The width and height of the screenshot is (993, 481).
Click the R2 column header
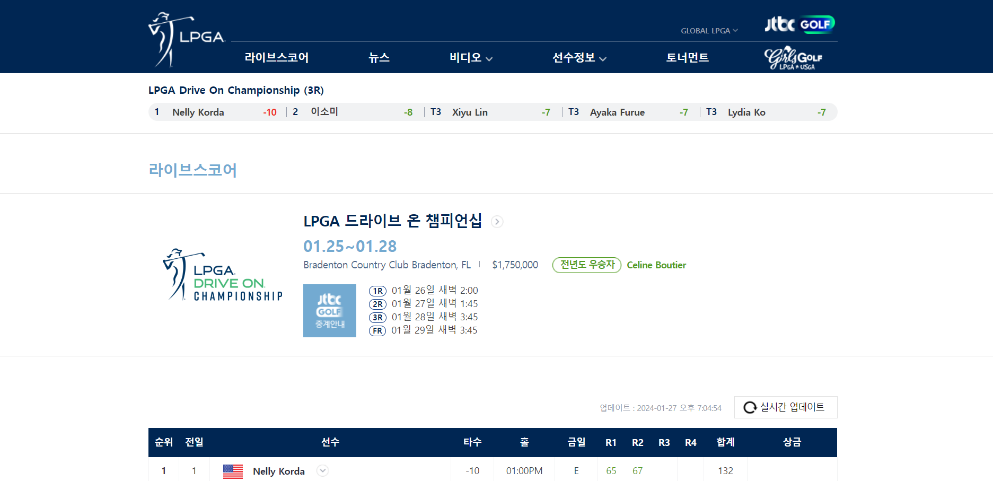(x=637, y=443)
